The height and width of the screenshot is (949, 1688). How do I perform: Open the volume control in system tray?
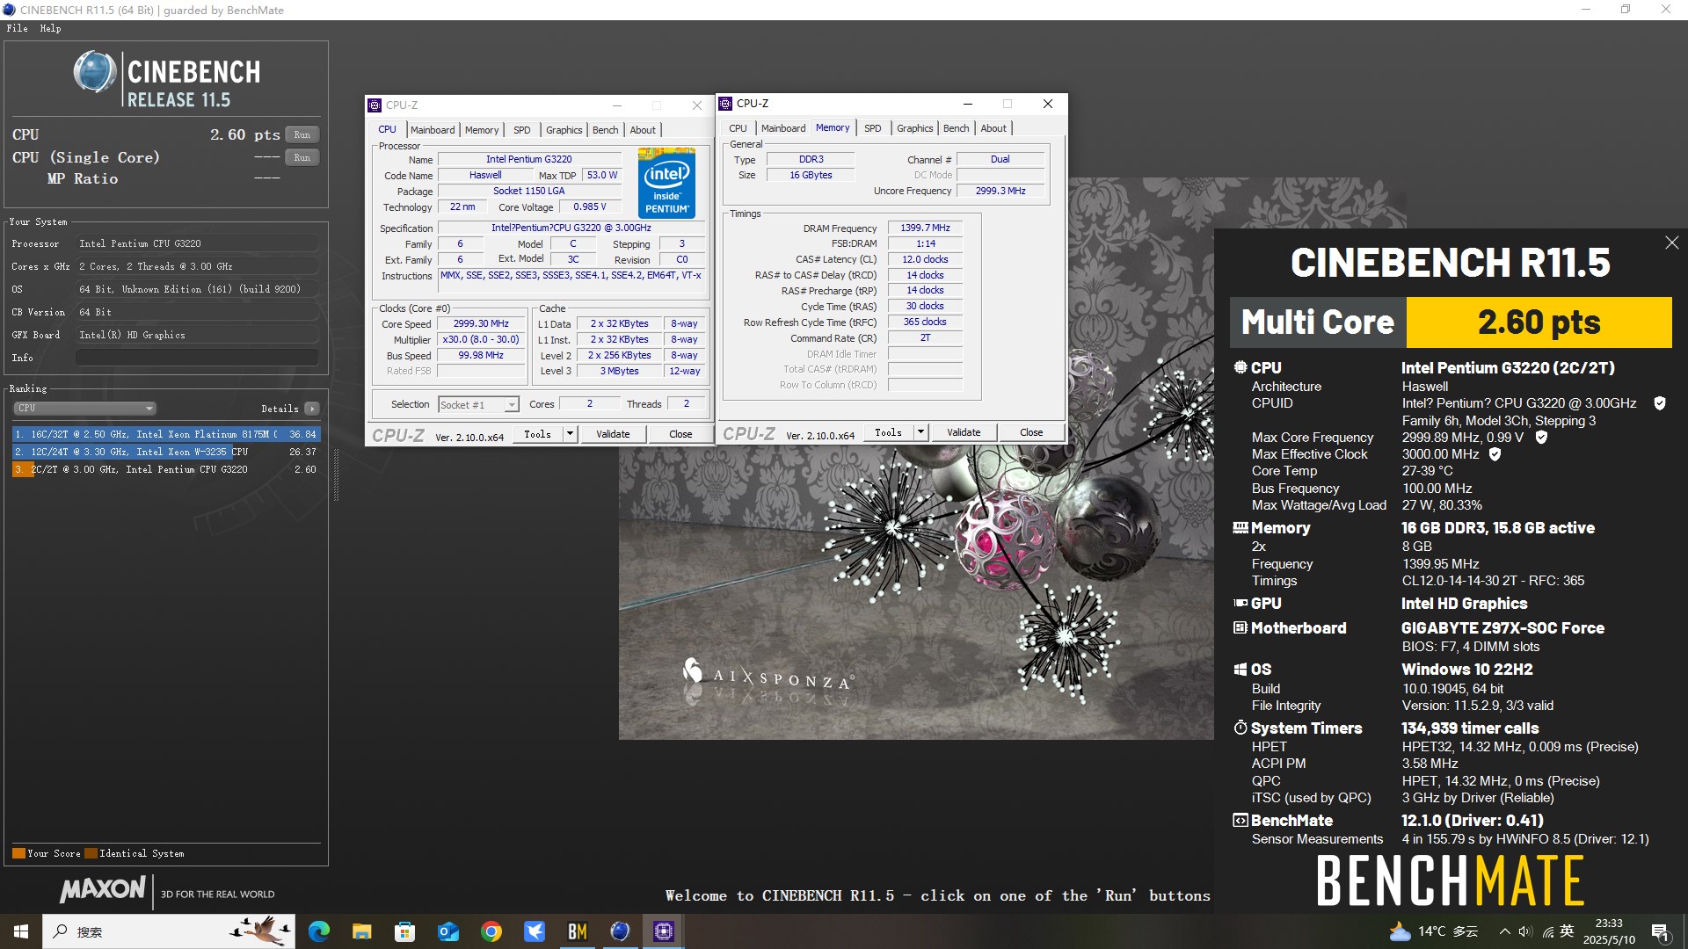click(x=1525, y=931)
